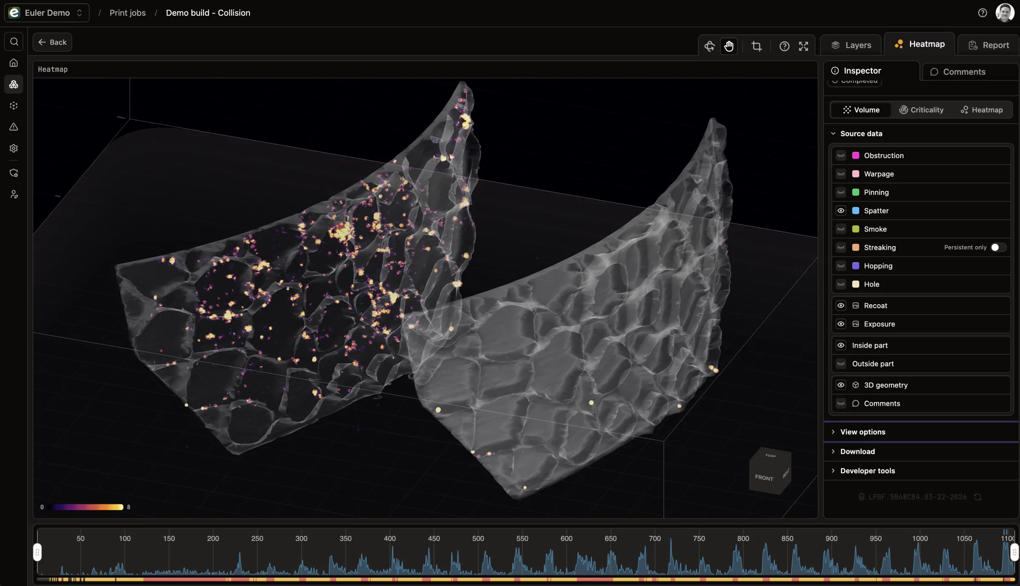Image resolution: width=1020 pixels, height=586 pixels.
Task: Hide the Exposure layer
Action: tap(841, 324)
